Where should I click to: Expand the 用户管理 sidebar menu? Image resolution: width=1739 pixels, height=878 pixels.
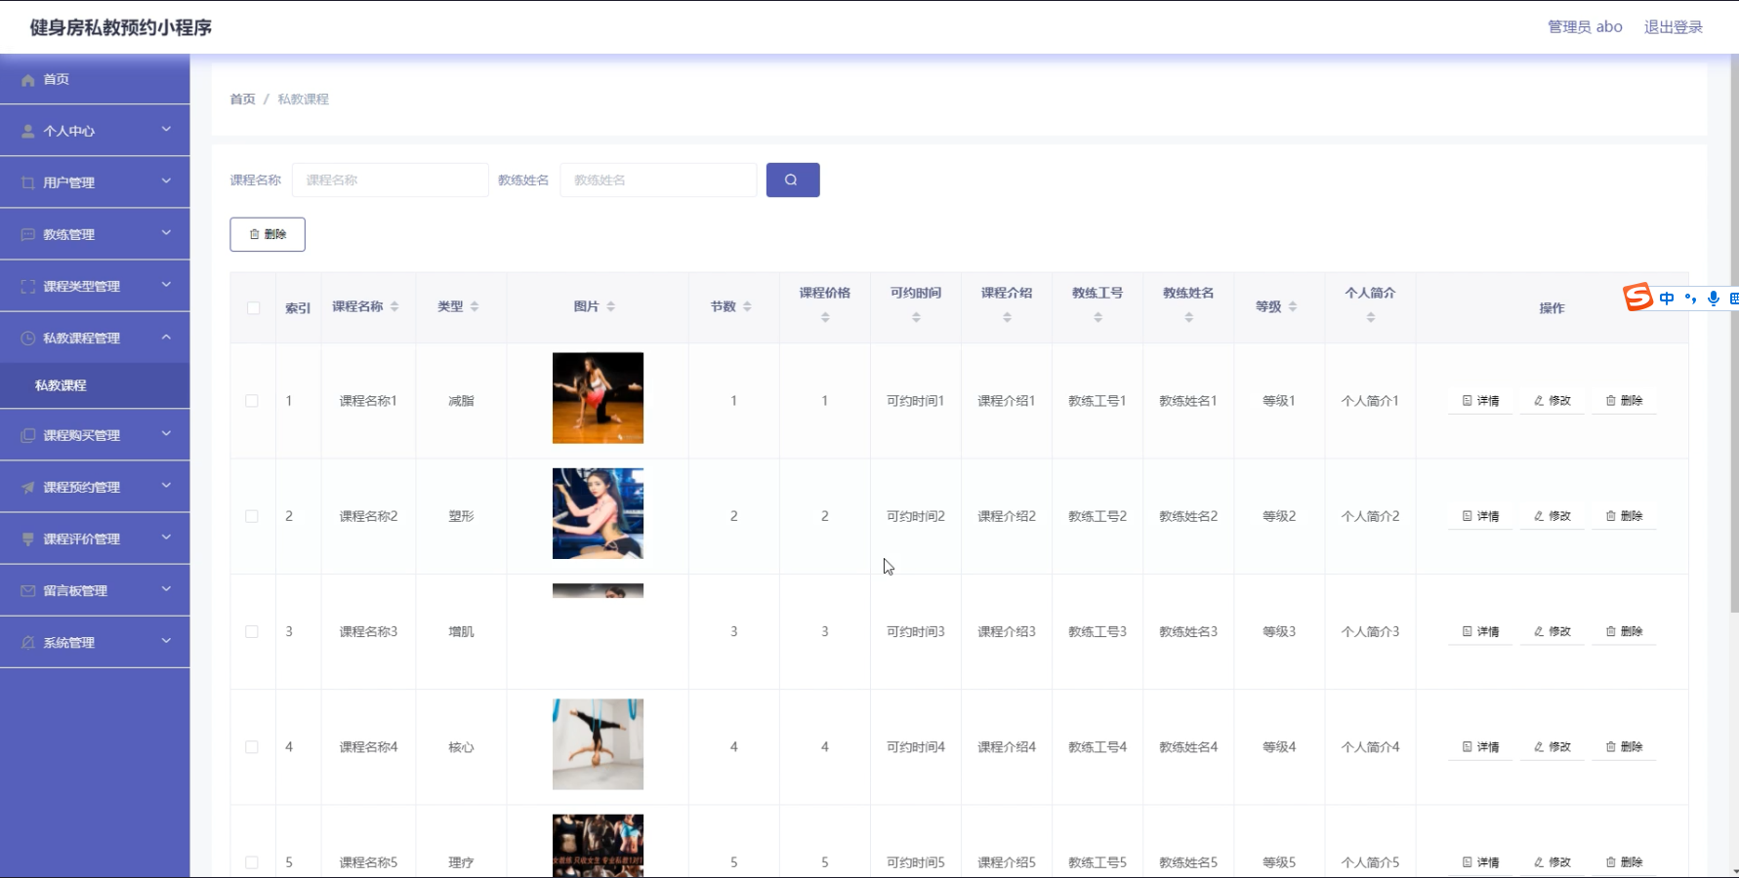[x=95, y=182]
